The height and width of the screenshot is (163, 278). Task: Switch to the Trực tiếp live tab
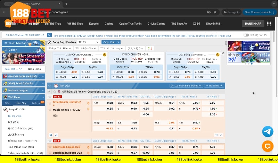[x=36, y=103]
